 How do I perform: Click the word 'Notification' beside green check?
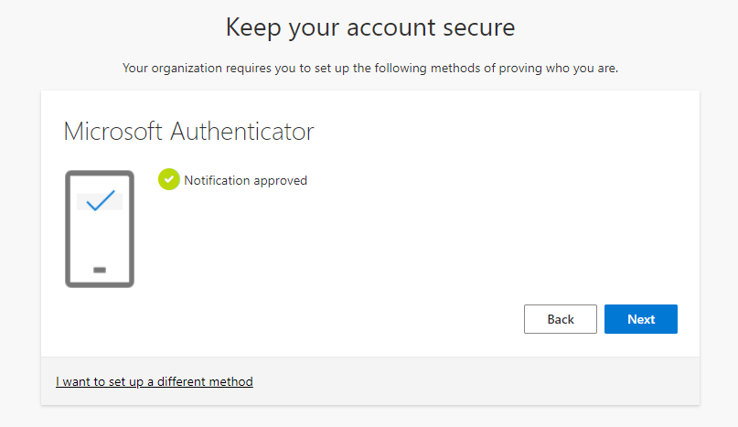[x=217, y=180]
